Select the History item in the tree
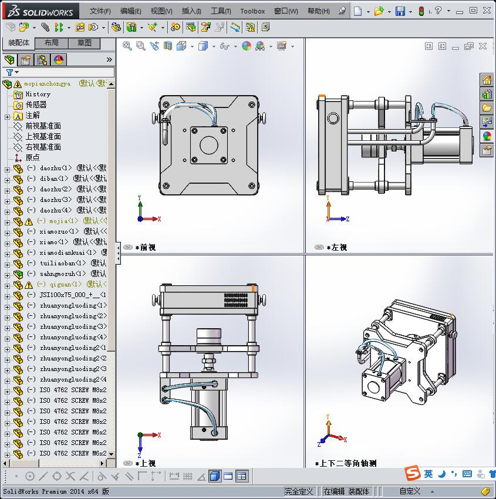 (38, 94)
